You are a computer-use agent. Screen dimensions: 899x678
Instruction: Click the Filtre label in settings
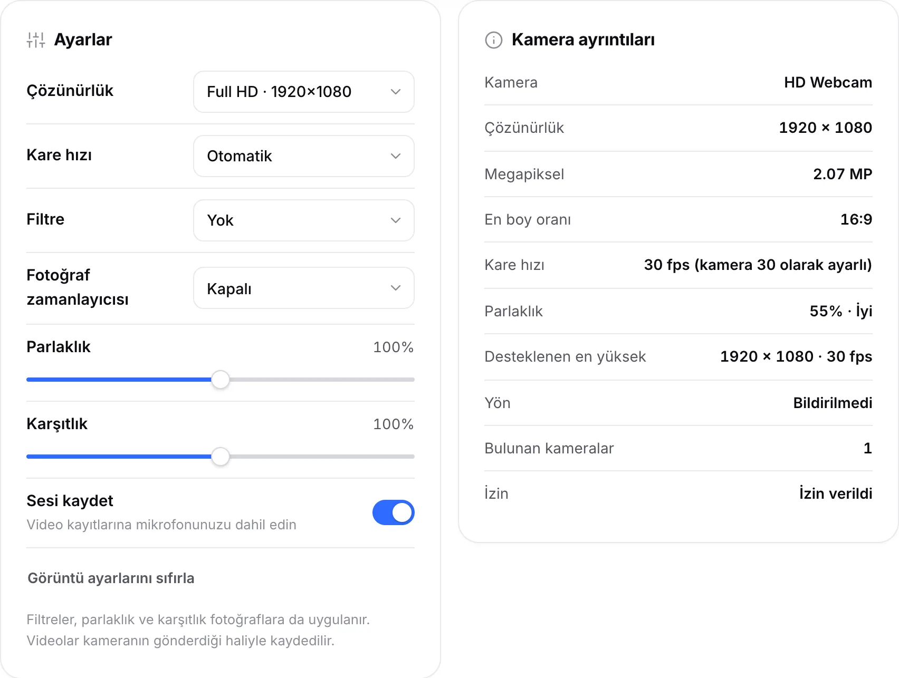pos(45,219)
